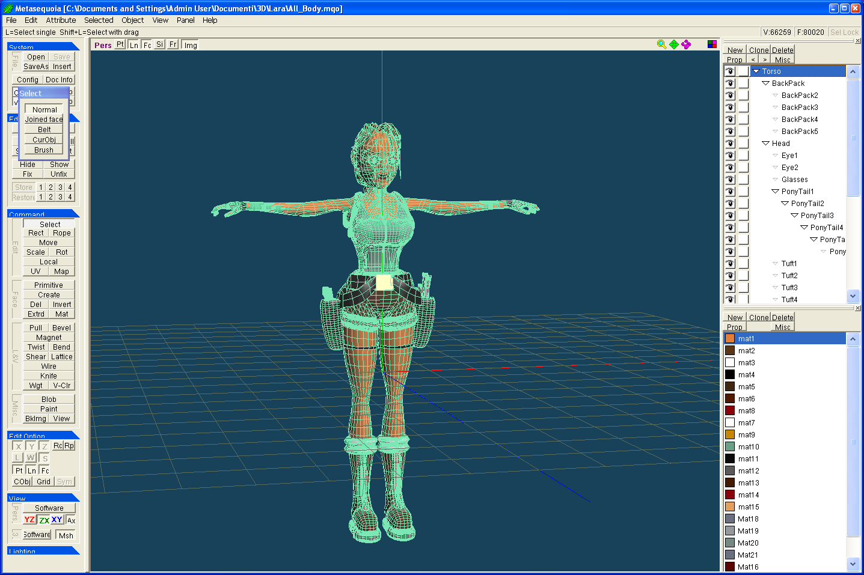
Task: Click the '<' move-object-left button
Action: [x=753, y=59]
